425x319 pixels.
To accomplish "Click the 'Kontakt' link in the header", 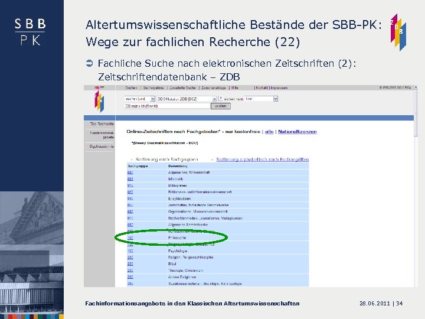I will tap(262, 88).
